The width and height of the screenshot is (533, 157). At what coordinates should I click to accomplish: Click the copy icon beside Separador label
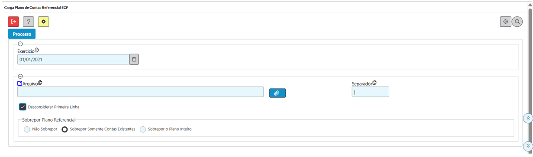tap(375, 83)
